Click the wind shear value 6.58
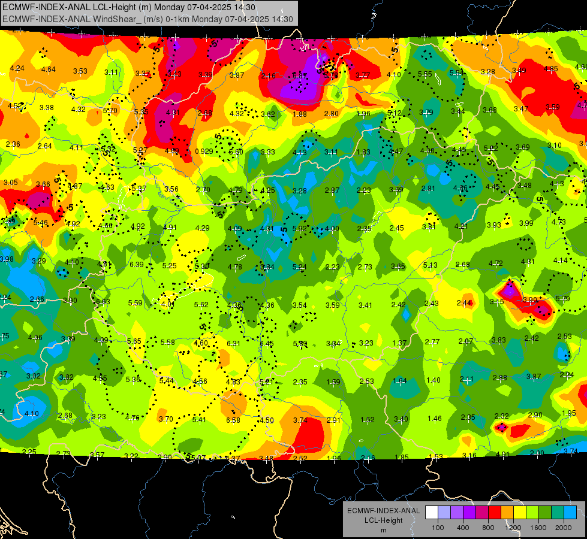 coord(233,420)
